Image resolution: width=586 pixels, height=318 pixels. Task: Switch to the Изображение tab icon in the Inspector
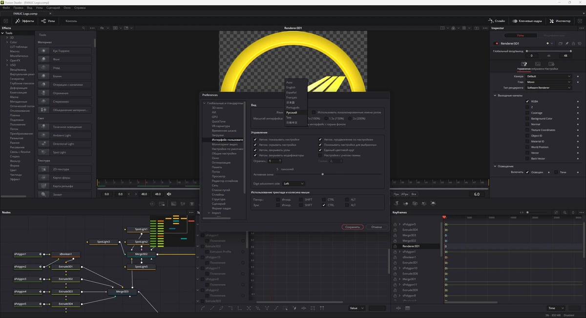(x=538, y=64)
